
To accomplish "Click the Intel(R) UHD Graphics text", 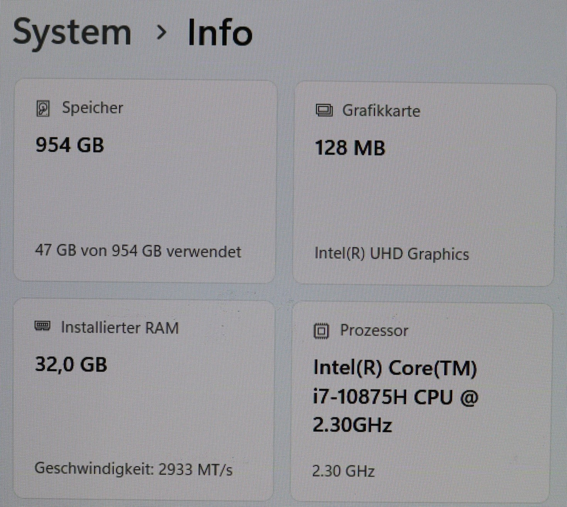I will point(391,254).
